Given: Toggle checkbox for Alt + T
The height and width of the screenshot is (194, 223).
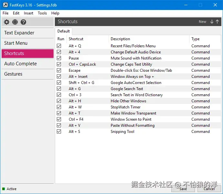Looking at the screenshot, I should pyautogui.click(x=59, y=113).
